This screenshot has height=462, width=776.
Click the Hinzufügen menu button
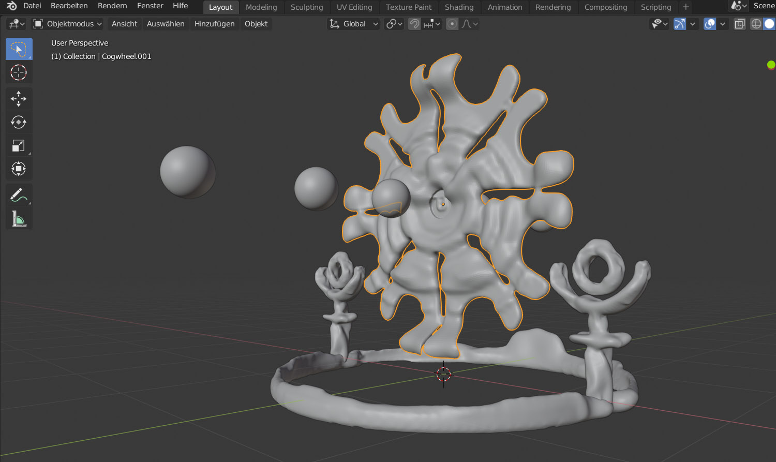(214, 24)
